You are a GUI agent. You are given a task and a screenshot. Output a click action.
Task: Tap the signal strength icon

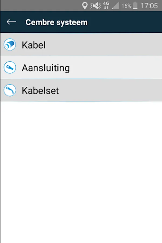pyautogui.click(x=115, y=5)
